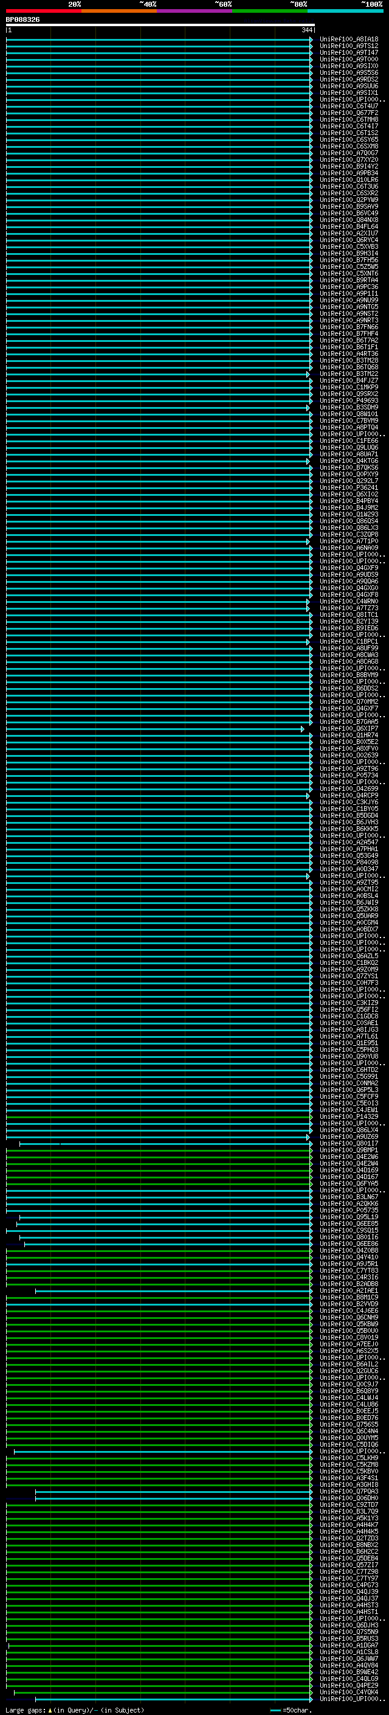The width and height of the screenshot is (389, 1715).
Task: Select subject label UniRef100_C6T1S2
Action: 348,133
